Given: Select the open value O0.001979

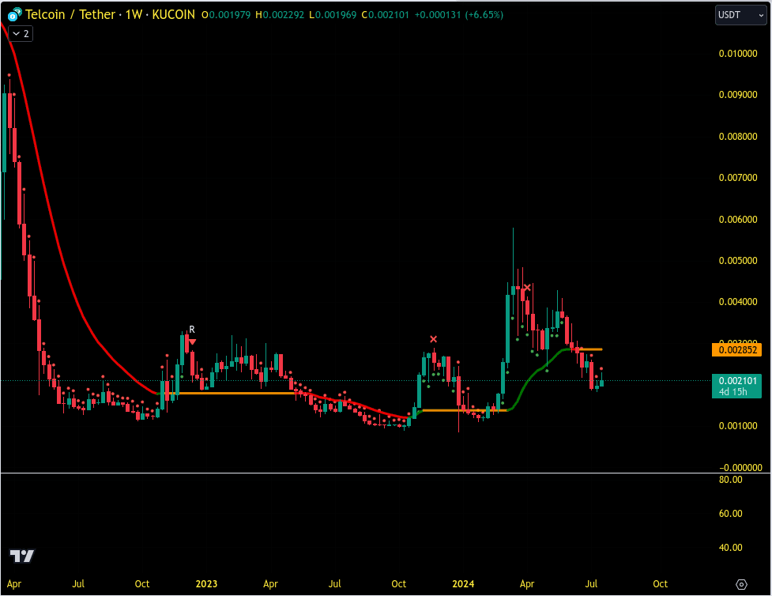Looking at the screenshot, I should [x=227, y=15].
